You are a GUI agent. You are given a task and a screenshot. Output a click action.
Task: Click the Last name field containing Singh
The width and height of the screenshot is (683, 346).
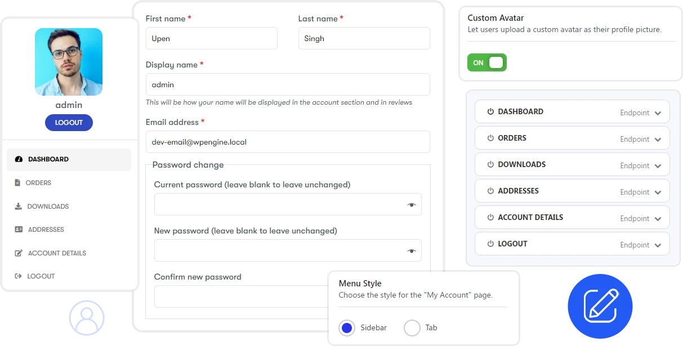tap(364, 38)
